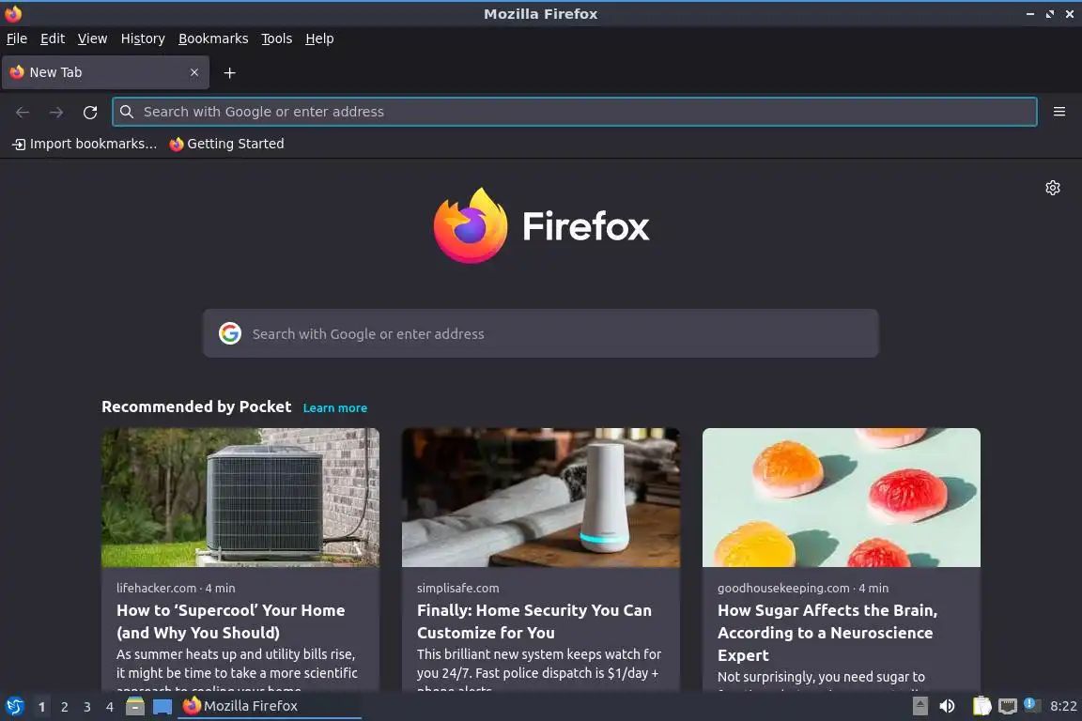Open the file manager taskbar icon
Image resolution: width=1082 pixels, height=721 pixels.
135,706
